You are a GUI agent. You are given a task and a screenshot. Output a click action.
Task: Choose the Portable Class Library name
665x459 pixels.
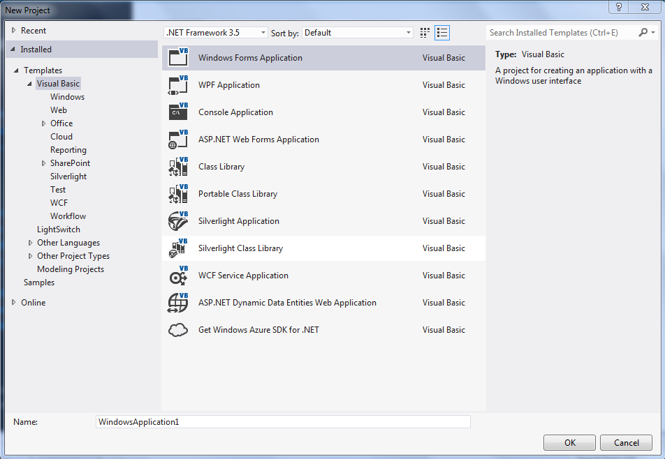point(238,193)
